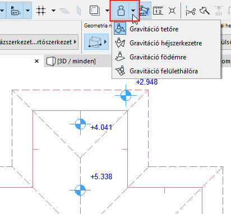Open dropdown beside overlapping squares icon

[107, 11]
